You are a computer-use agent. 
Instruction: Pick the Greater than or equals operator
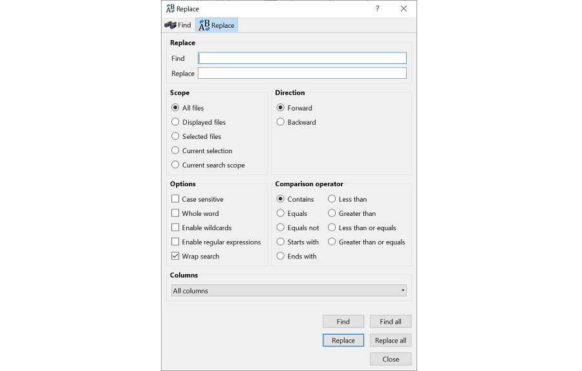click(x=332, y=242)
